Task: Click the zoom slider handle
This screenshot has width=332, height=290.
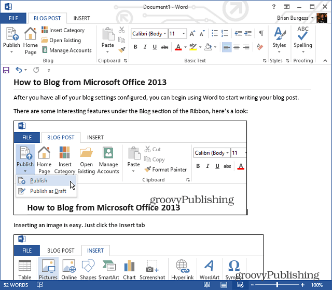Action: (277, 285)
